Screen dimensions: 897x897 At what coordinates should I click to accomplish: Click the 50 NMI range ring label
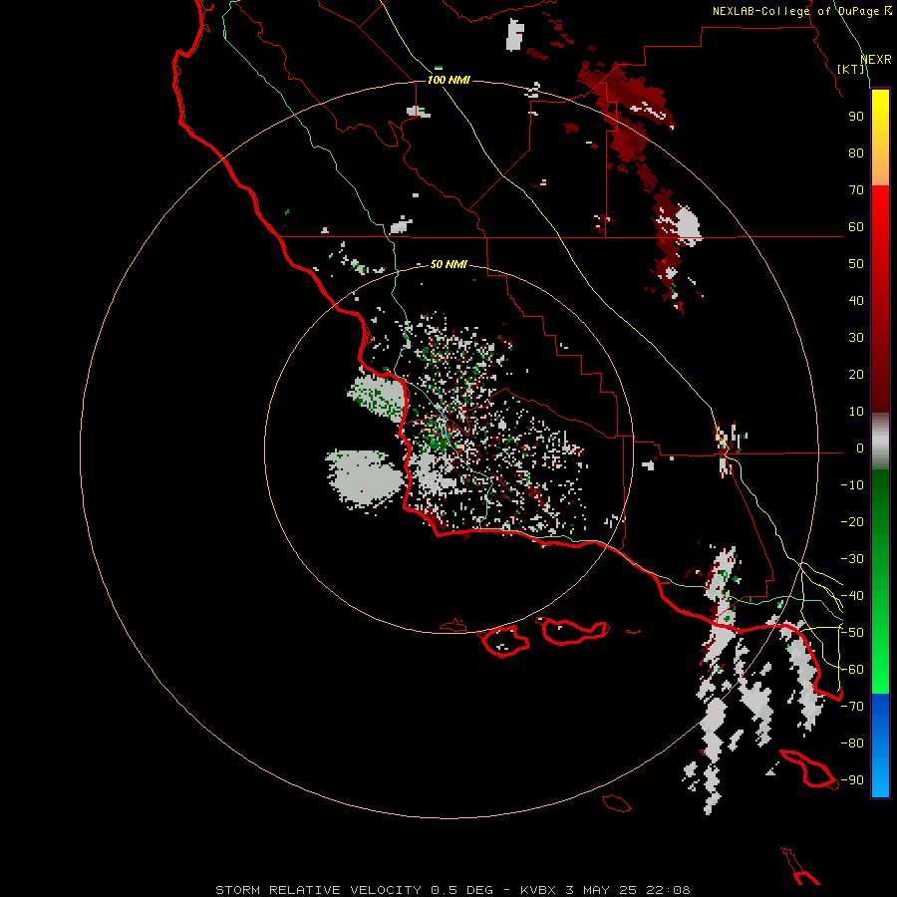[x=448, y=264]
